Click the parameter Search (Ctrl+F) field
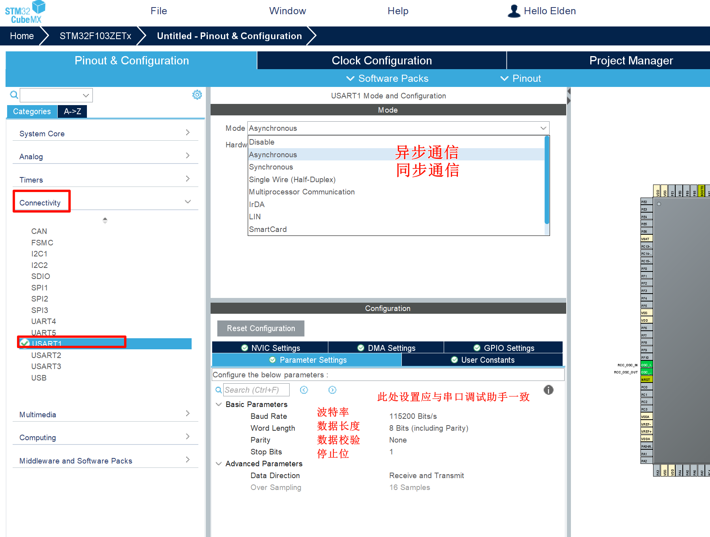 point(256,390)
